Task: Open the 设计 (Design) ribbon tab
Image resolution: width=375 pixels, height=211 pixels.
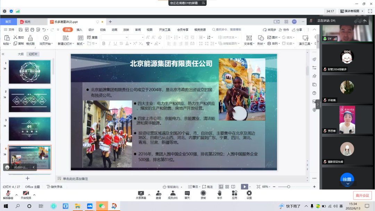Action: click(x=91, y=30)
